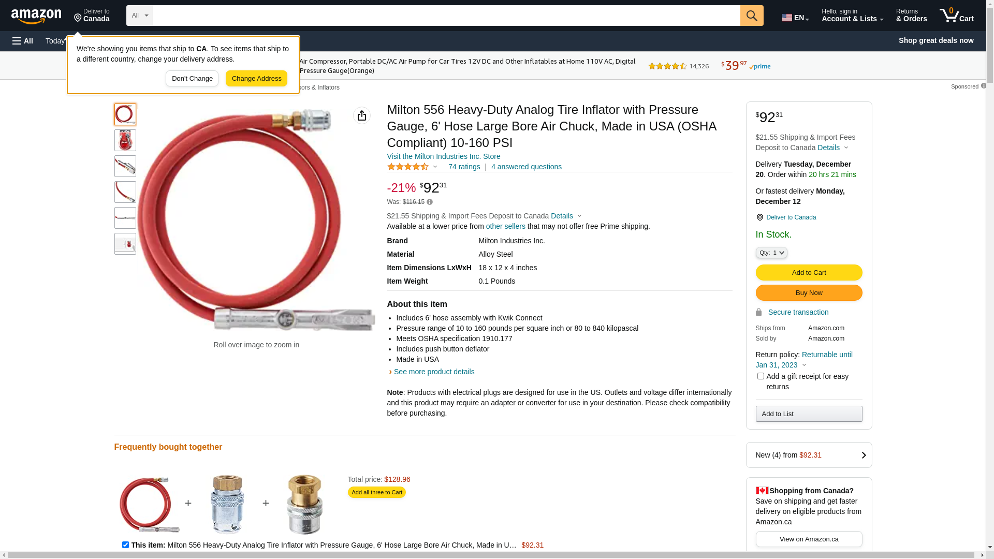Click the search text input field
The image size is (994, 559).
[x=446, y=16]
